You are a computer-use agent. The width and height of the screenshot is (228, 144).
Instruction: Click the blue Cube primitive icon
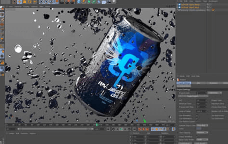tap(79, 2)
